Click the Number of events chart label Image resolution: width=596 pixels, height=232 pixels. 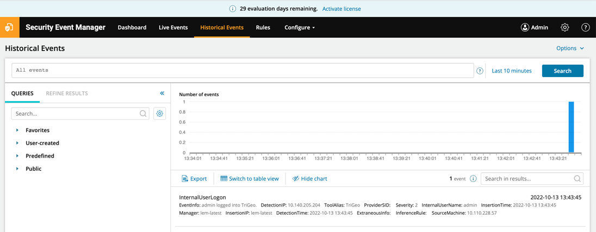(199, 95)
